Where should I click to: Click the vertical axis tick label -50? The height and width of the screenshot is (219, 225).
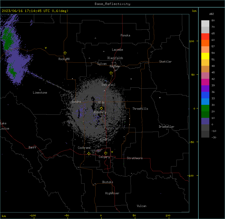point(192,142)
